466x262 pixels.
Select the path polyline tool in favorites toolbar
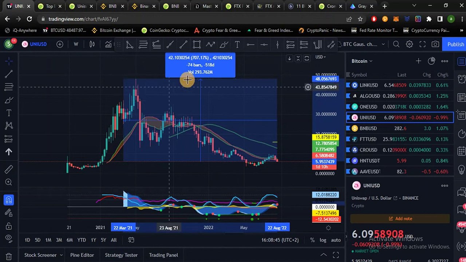[x=210, y=44]
